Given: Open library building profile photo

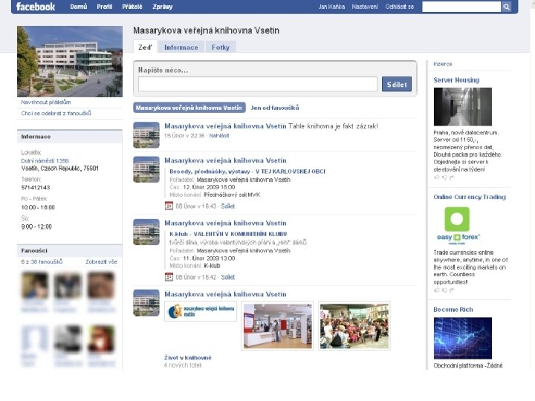Looking at the screenshot, I should pos(70,62).
